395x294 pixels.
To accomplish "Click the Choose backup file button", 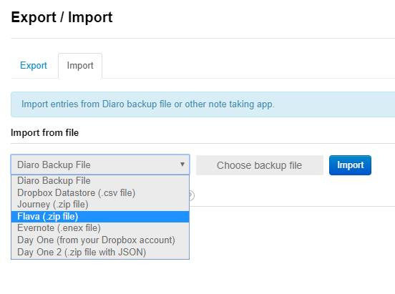I will click(260, 165).
